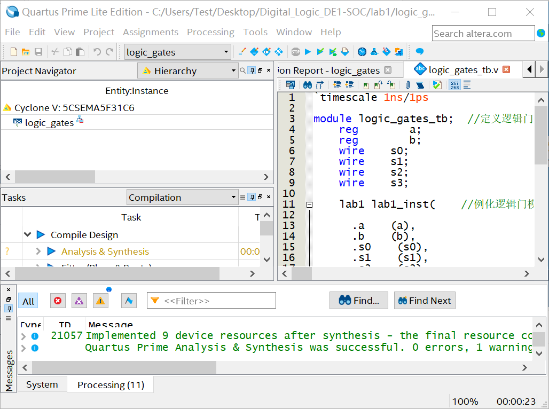Switch to the logic_gates_tb.v editor tab
The width and height of the screenshot is (549, 409).
point(463,70)
